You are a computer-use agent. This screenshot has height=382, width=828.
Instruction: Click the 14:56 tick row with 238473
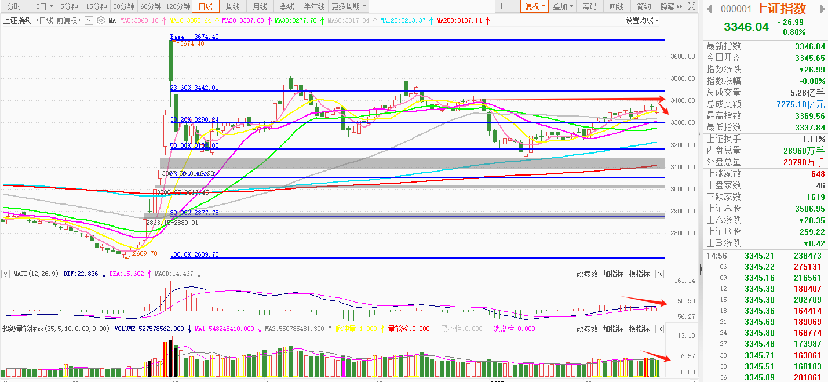point(765,256)
